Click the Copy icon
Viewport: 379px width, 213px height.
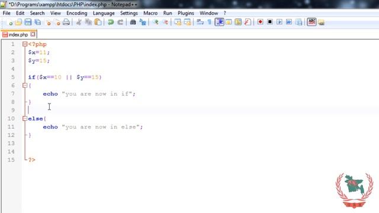88,22
